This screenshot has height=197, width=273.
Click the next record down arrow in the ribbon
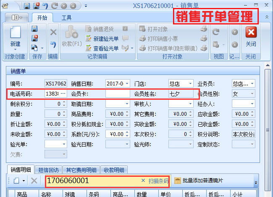[x=235, y=45]
